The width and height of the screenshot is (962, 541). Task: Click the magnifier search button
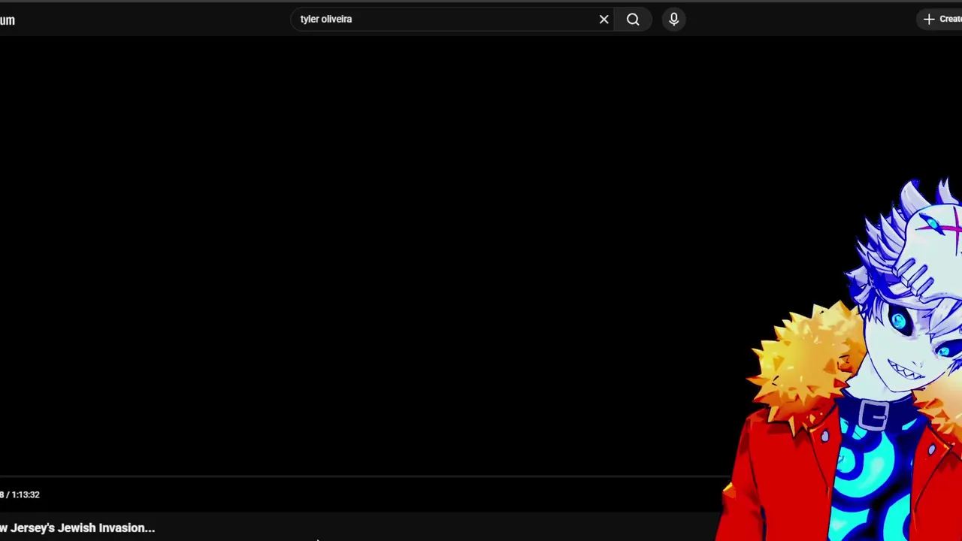pos(633,20)
